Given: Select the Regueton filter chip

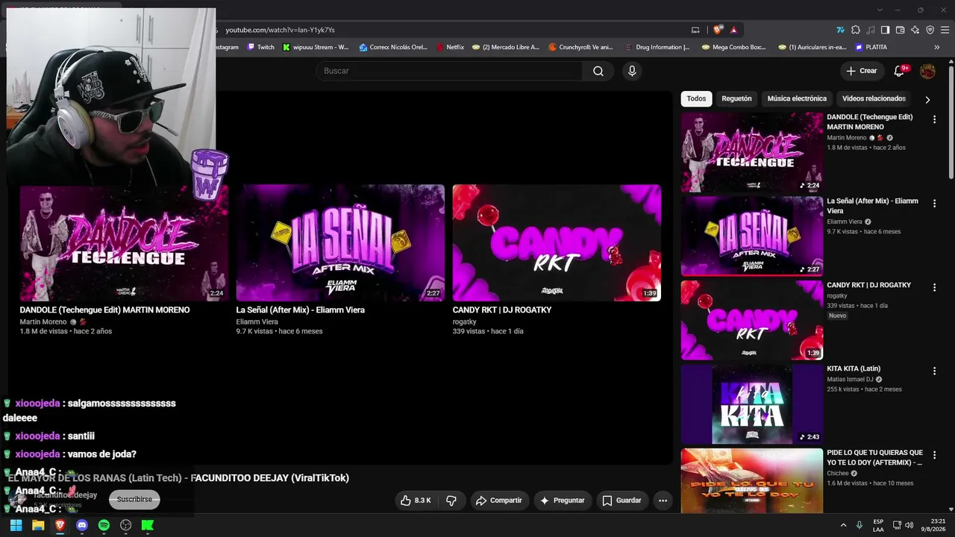Looking at the screenshot, I should click(x=736, y=98).
